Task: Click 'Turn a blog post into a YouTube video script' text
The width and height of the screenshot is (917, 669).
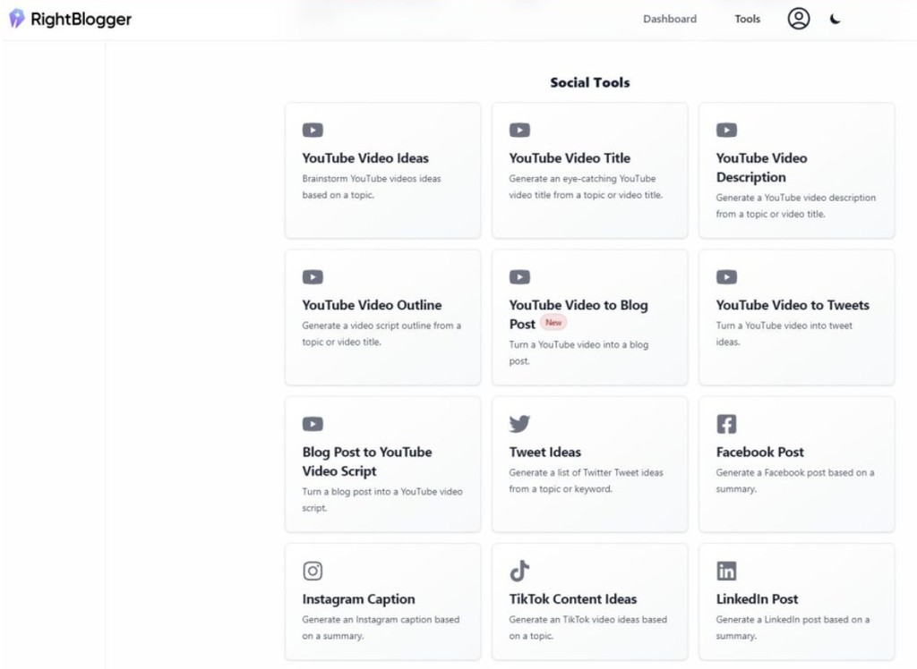Action: (381, 500)
